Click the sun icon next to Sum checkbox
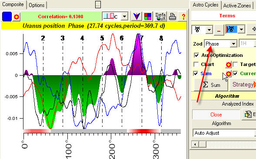This screenshot has height=159, width=256. coord(229,74)
